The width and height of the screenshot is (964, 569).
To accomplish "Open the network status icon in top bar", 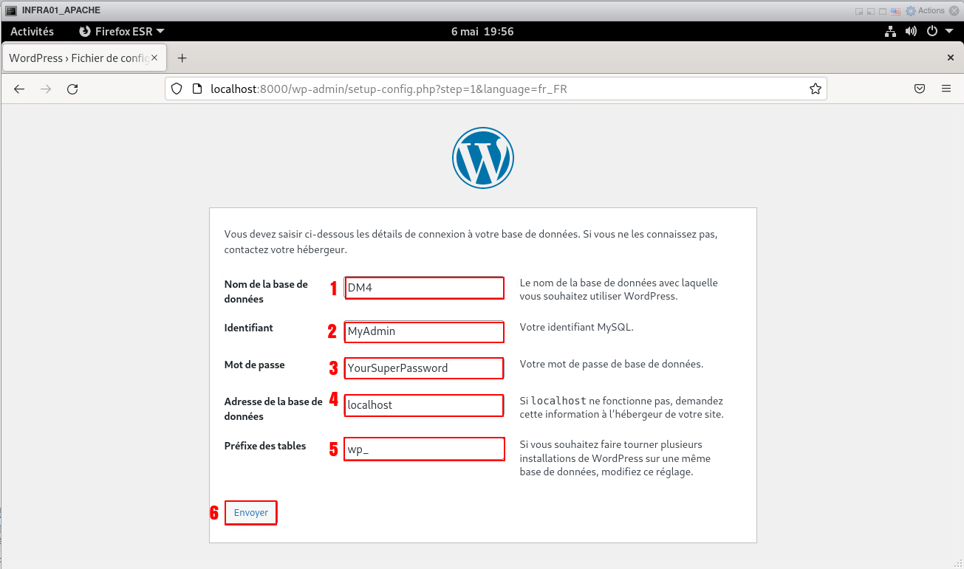I will pos(890,32).
